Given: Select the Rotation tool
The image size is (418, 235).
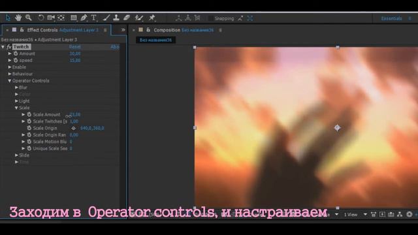Looking at the screenshot, I should pos(40,18).
